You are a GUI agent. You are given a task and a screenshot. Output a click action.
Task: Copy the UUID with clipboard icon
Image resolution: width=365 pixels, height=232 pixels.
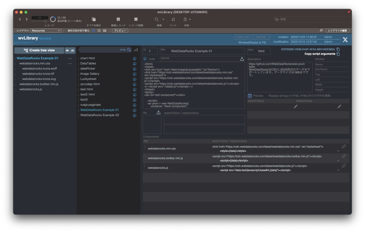pyautogui.click(x=338, y=49)
